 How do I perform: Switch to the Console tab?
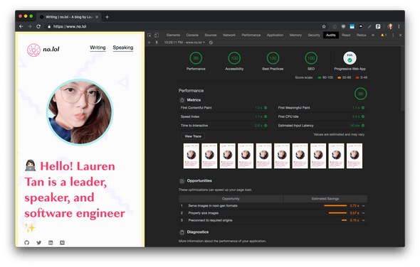click(x=192, y=35)
